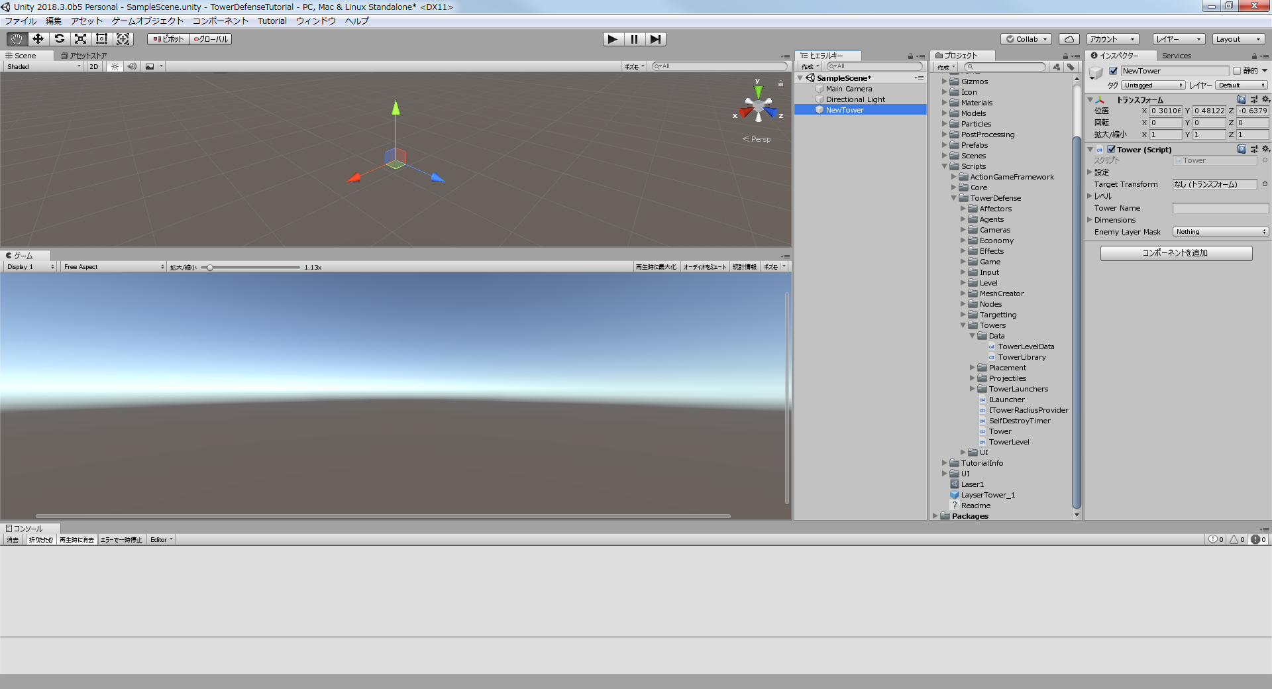
Task: Toggle the Static (静的) checkbox
Action: tap(1236, 71)
